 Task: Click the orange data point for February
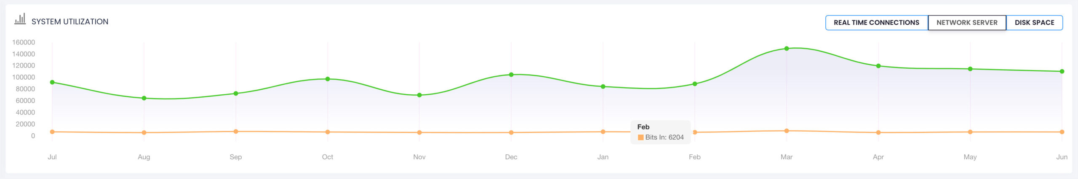click(x=695, y=132)
